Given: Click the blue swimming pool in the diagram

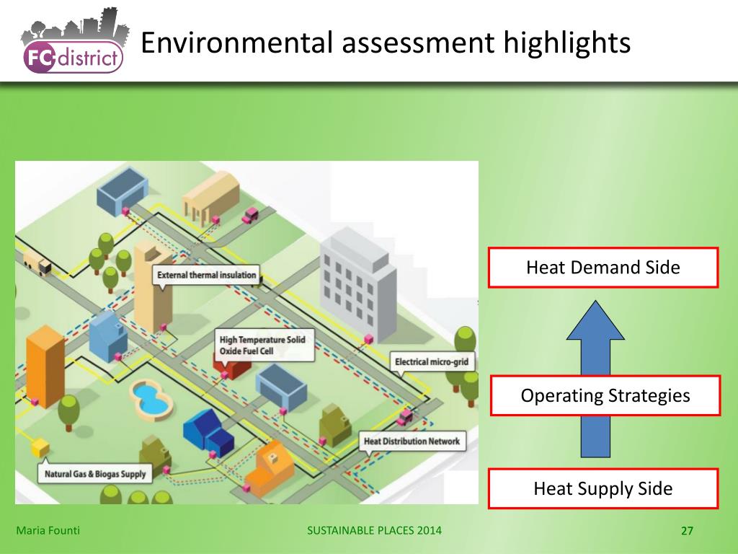Looking at the screenshot, I should point(151,399).
